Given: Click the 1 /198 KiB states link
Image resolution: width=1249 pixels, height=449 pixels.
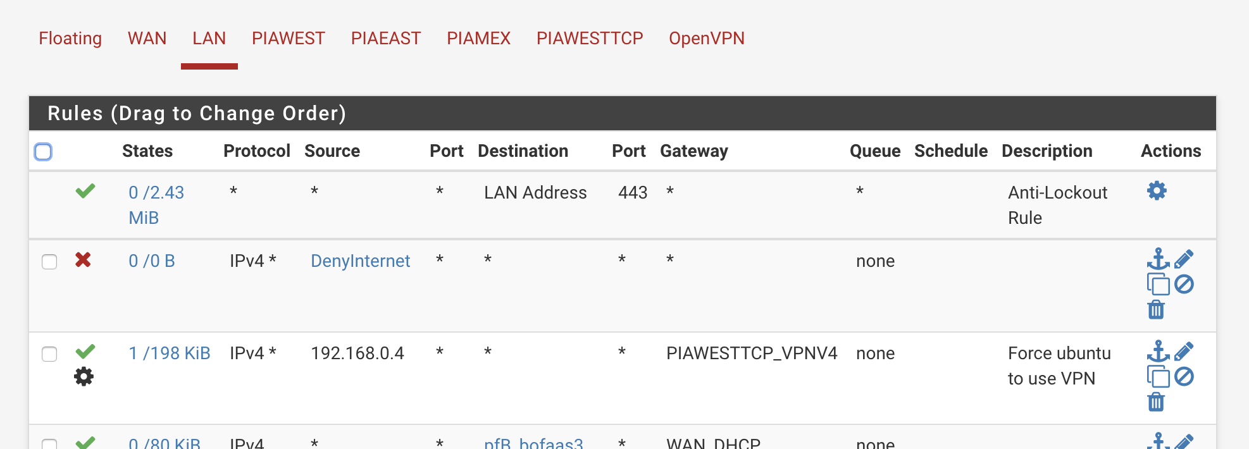Looking at the screenshot, I should [x=169, y=354].
